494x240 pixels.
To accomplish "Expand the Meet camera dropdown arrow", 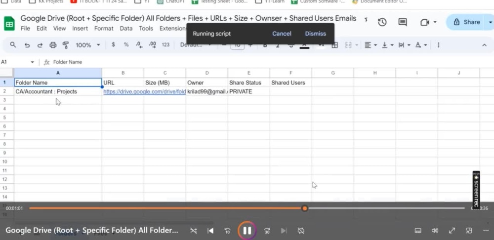I will 435,22.
